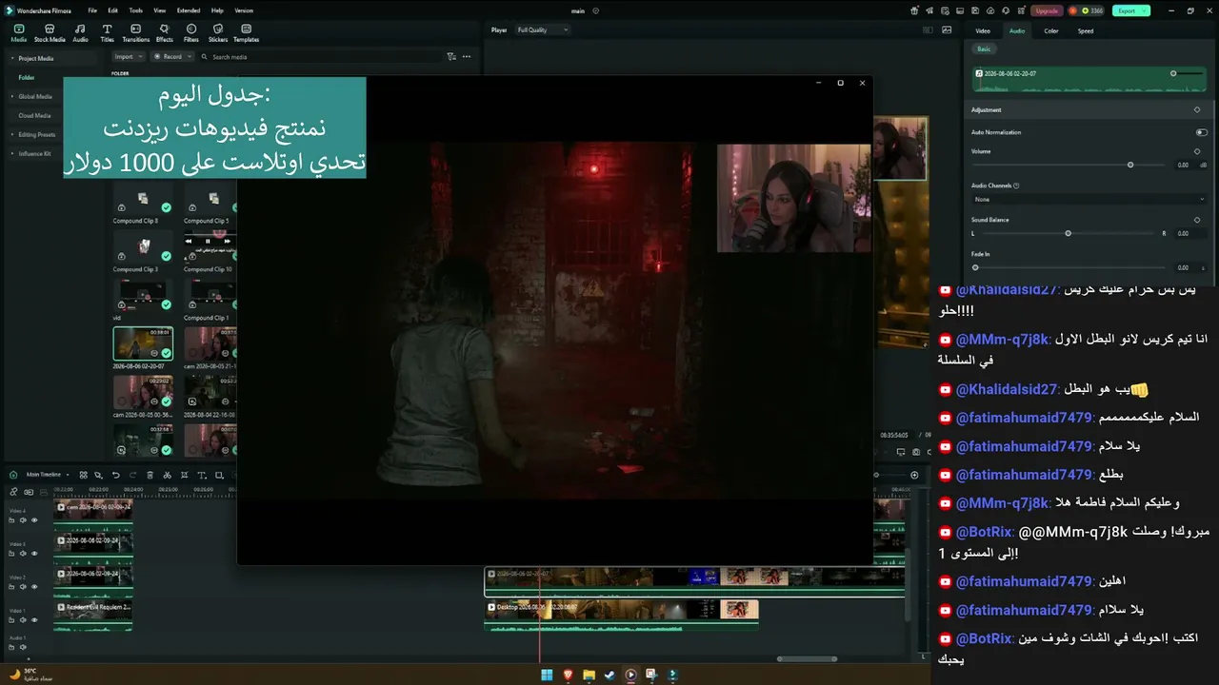Image resolution: width=1219 pixels, height=685 pixels.
Task: Click the media filter/sort icon
Action: coord(451,57)
